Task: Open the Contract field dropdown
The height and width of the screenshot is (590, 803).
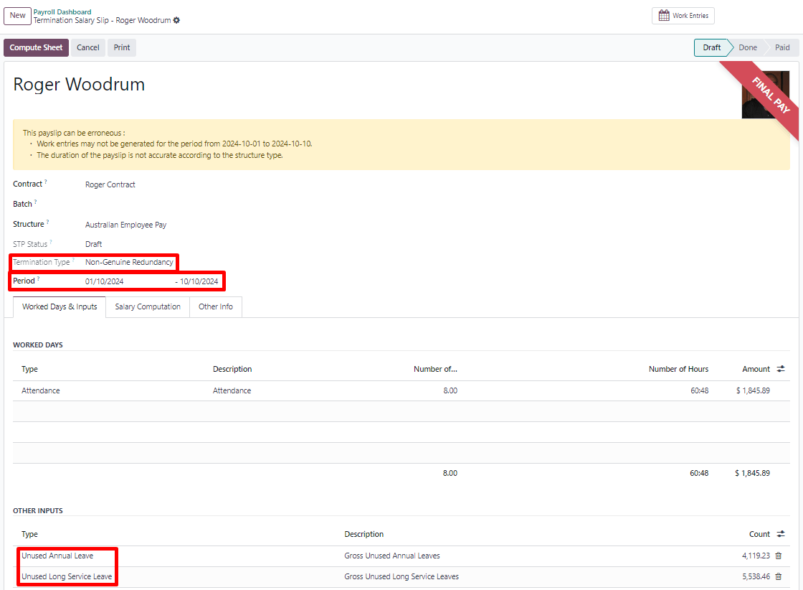Action: (110, 184)
